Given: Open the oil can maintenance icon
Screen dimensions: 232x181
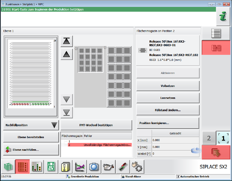Looking at the screenshot, I should click(109, 167).
